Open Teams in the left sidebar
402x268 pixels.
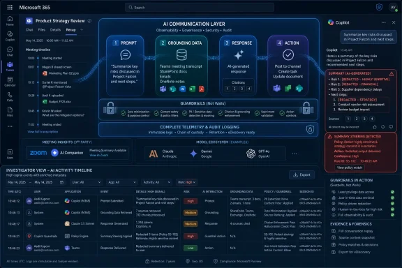pyautogui.click(x=10, y=66)
